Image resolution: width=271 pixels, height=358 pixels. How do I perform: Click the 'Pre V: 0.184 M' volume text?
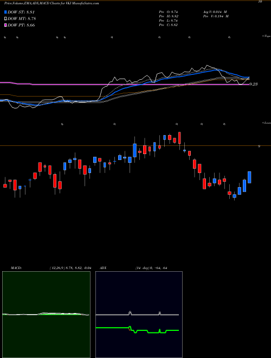215,16
